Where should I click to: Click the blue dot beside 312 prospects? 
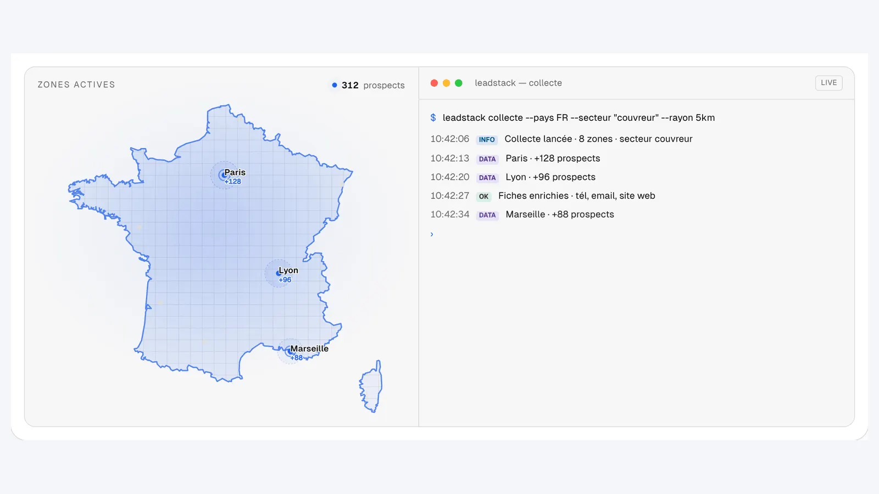(x=335, y=85)
